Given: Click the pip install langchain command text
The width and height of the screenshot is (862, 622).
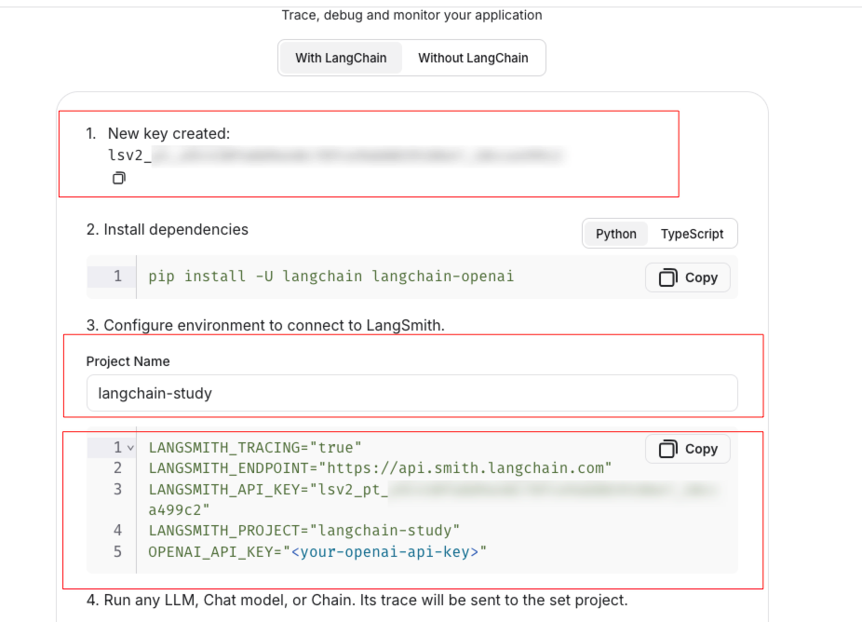Looking at the screenshot, I should 330,277.
